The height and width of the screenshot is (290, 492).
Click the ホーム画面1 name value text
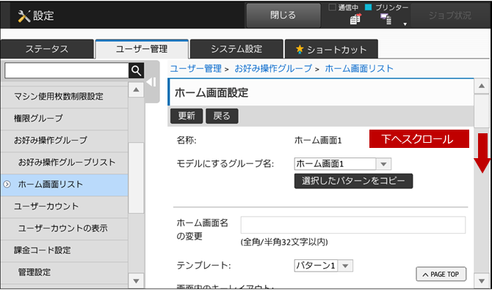318,141
